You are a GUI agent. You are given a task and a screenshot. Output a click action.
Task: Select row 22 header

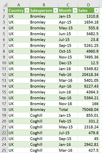(x=4, y=133)
